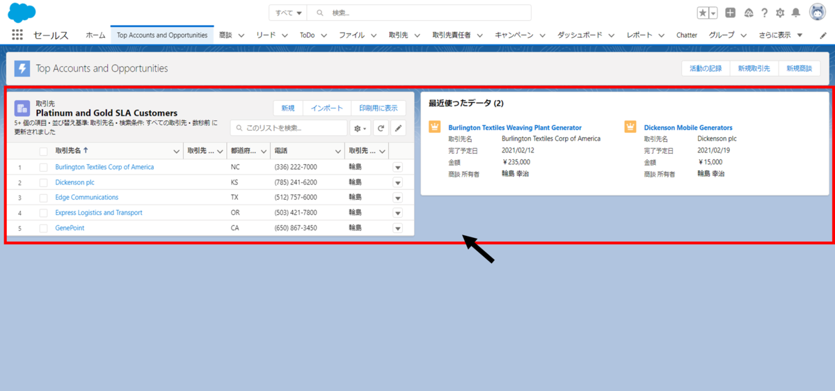Open row actions for Burlington Textiles Corp

pyautogui.click(x=398, y=167)
